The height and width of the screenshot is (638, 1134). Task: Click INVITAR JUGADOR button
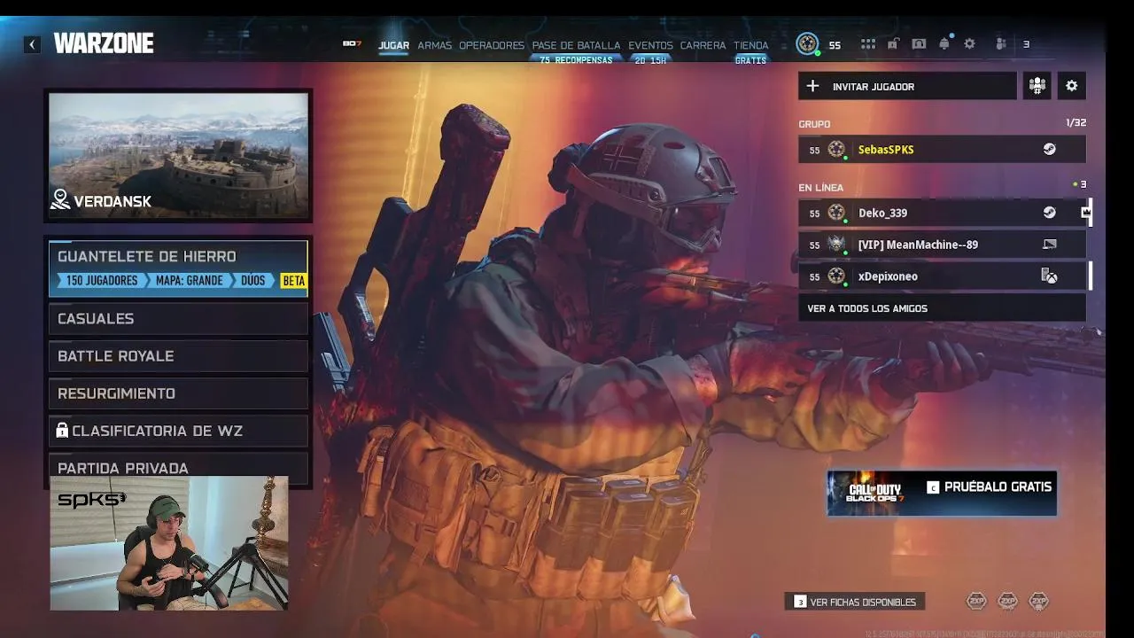click(907, 86)
